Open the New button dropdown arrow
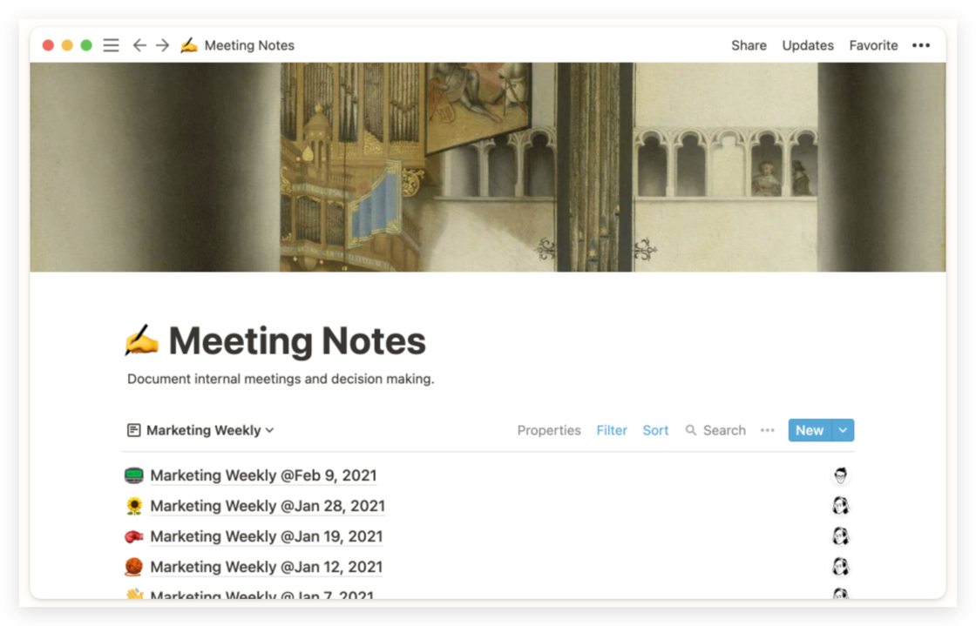976x626 pixels. click(x=843, y=430)
